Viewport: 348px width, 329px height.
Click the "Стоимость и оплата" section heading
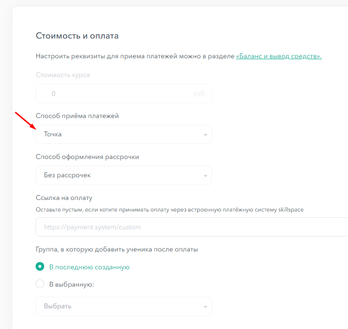click(x=77, y=36)
